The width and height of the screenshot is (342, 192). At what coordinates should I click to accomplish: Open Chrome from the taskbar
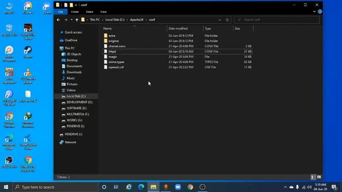coord(190,187)
